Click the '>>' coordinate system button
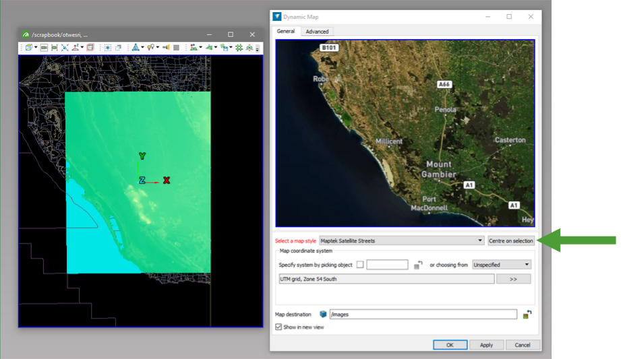 513,279
